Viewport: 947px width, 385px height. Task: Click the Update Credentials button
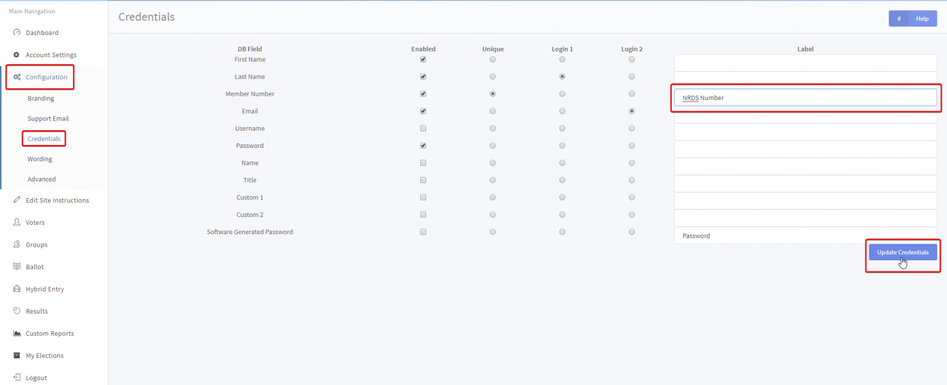point(903,252)
